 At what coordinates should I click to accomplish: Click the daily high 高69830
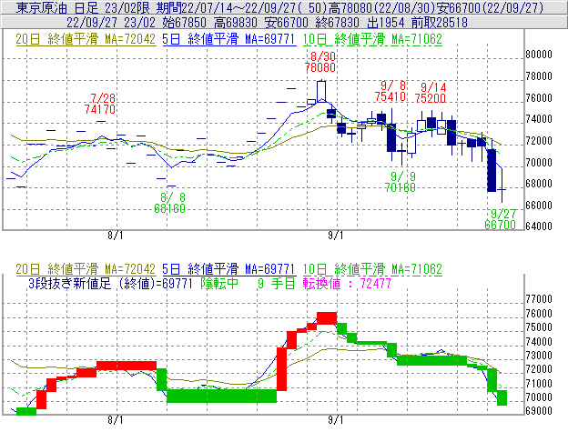(236, 23)
